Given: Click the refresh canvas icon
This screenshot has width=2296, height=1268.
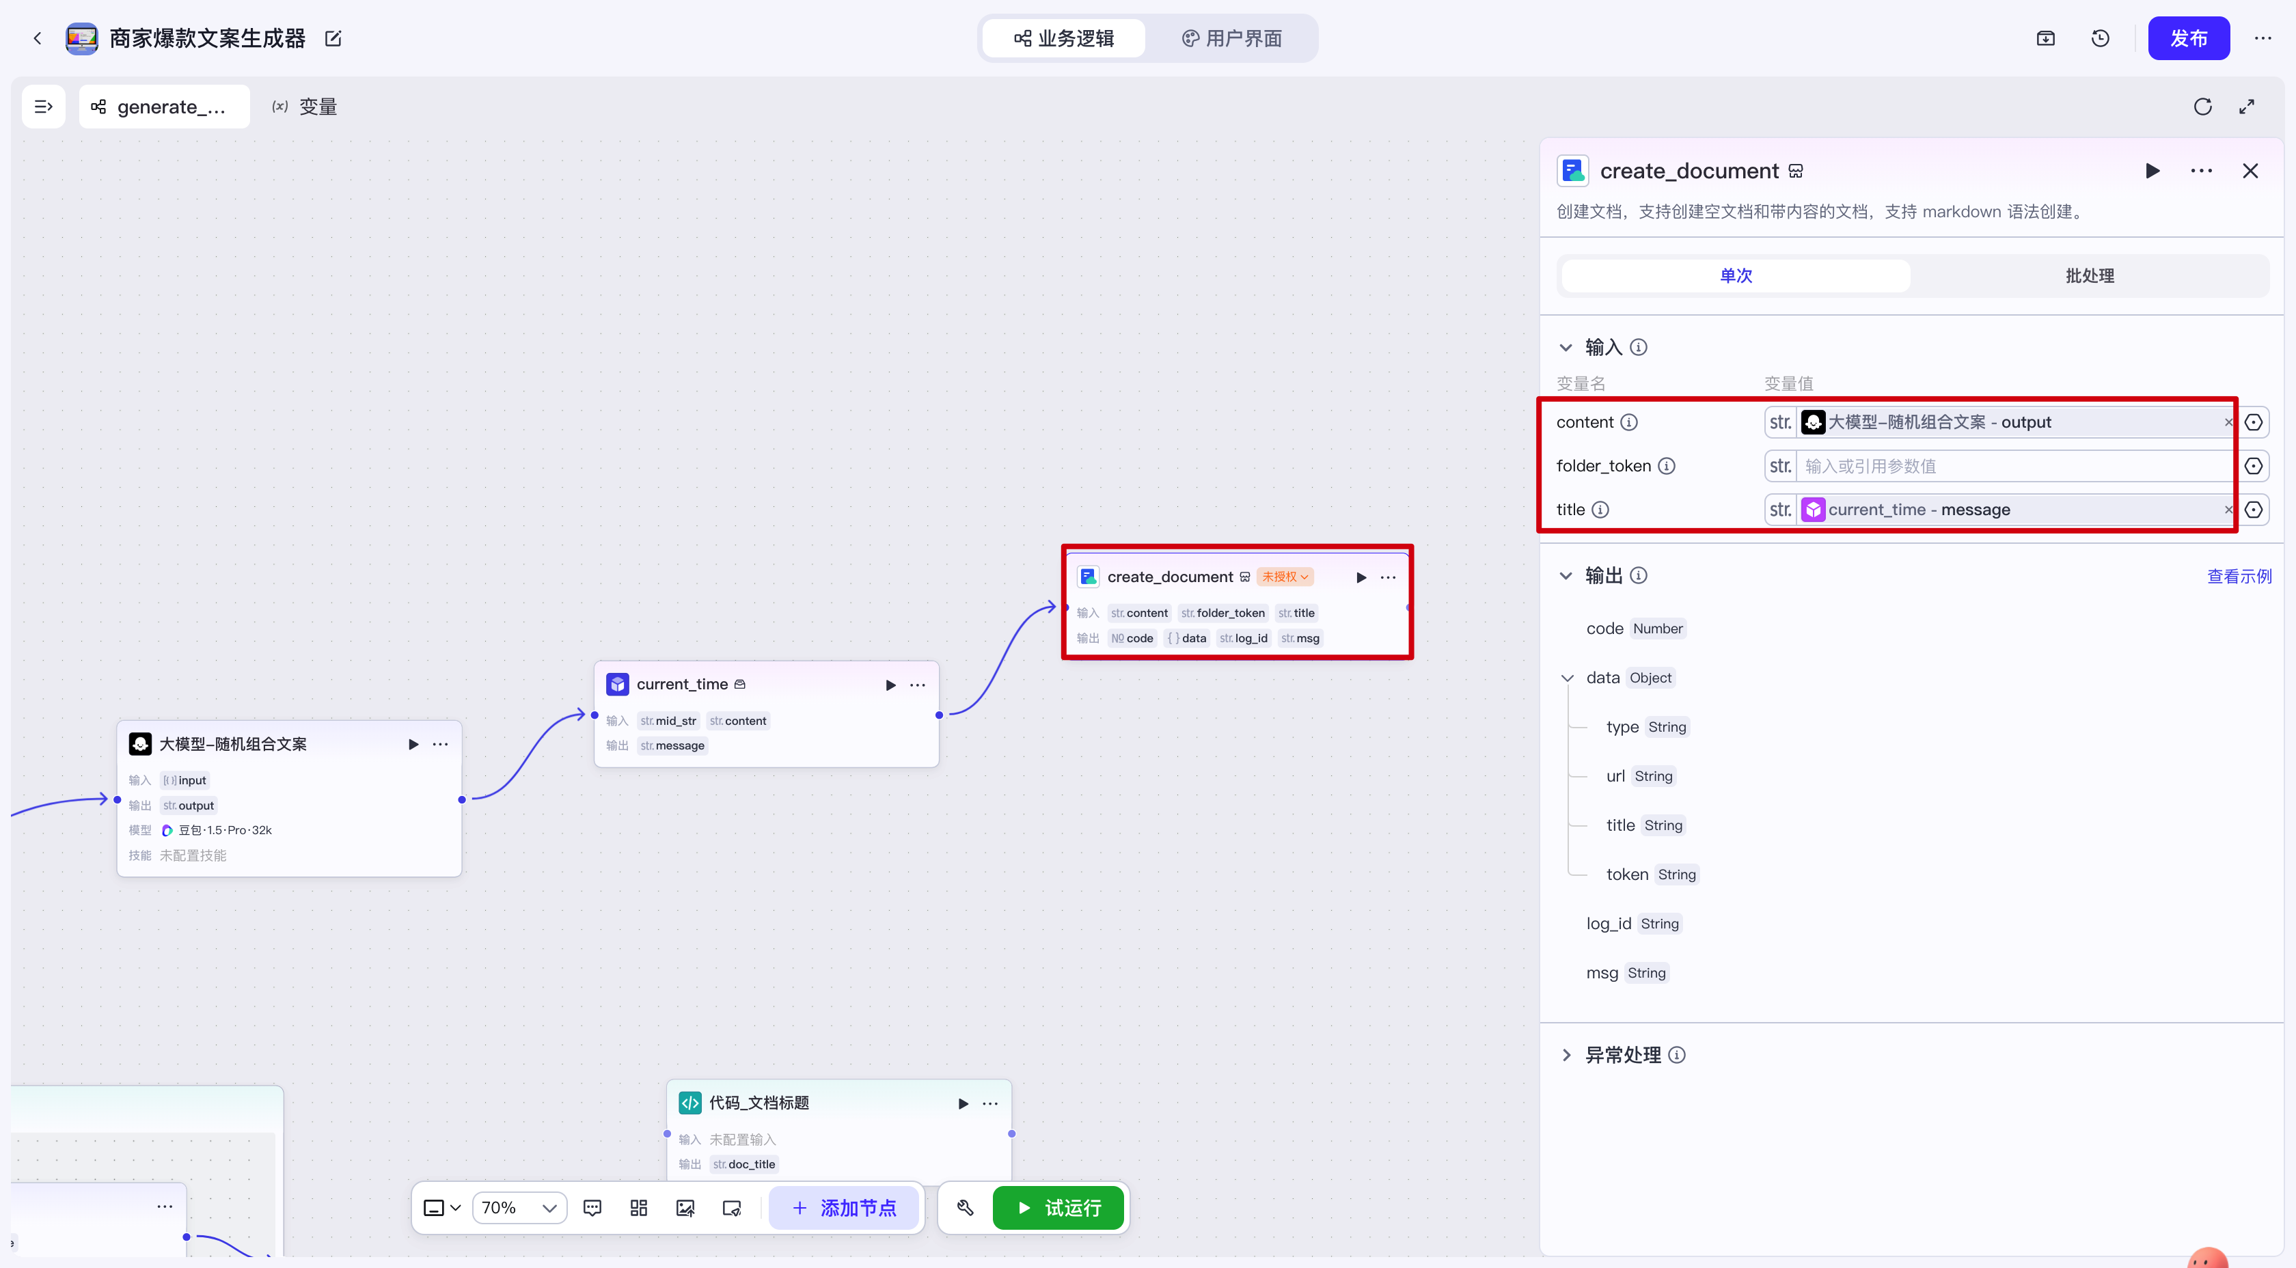Looking at the screenshot, I should coord(2202,107).
